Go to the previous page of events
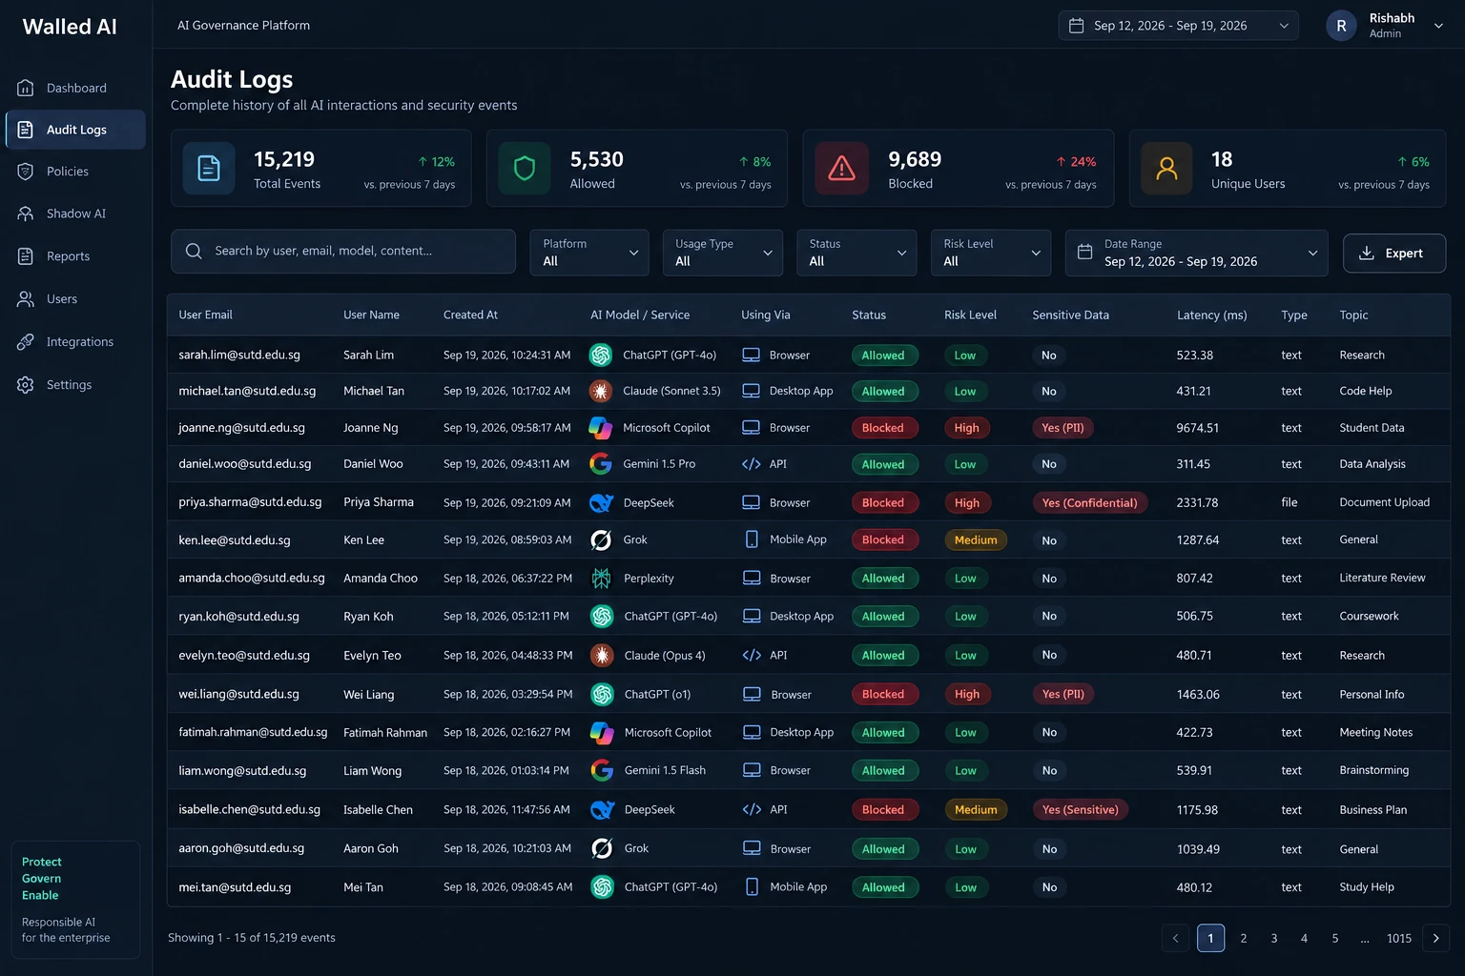 point(1176,939)
